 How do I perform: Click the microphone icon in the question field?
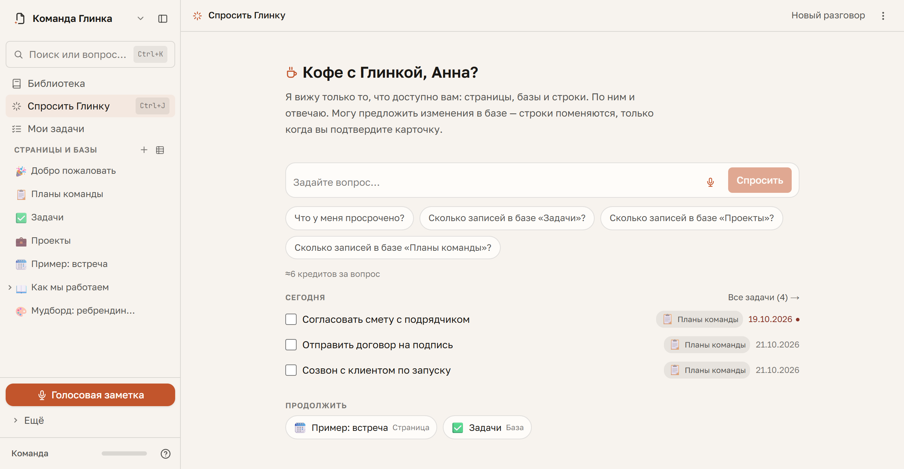[x=710, y=182]
